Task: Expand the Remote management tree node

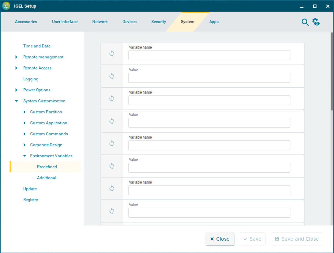Action: click(x=16, y=57)
